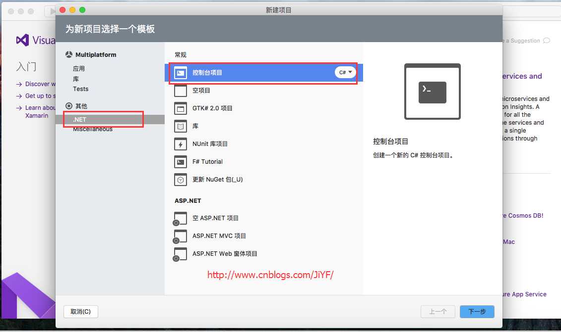This screenshot has width=561, height=332.
Task: Open the Cosmos DB link in background window
Action: 523,216
